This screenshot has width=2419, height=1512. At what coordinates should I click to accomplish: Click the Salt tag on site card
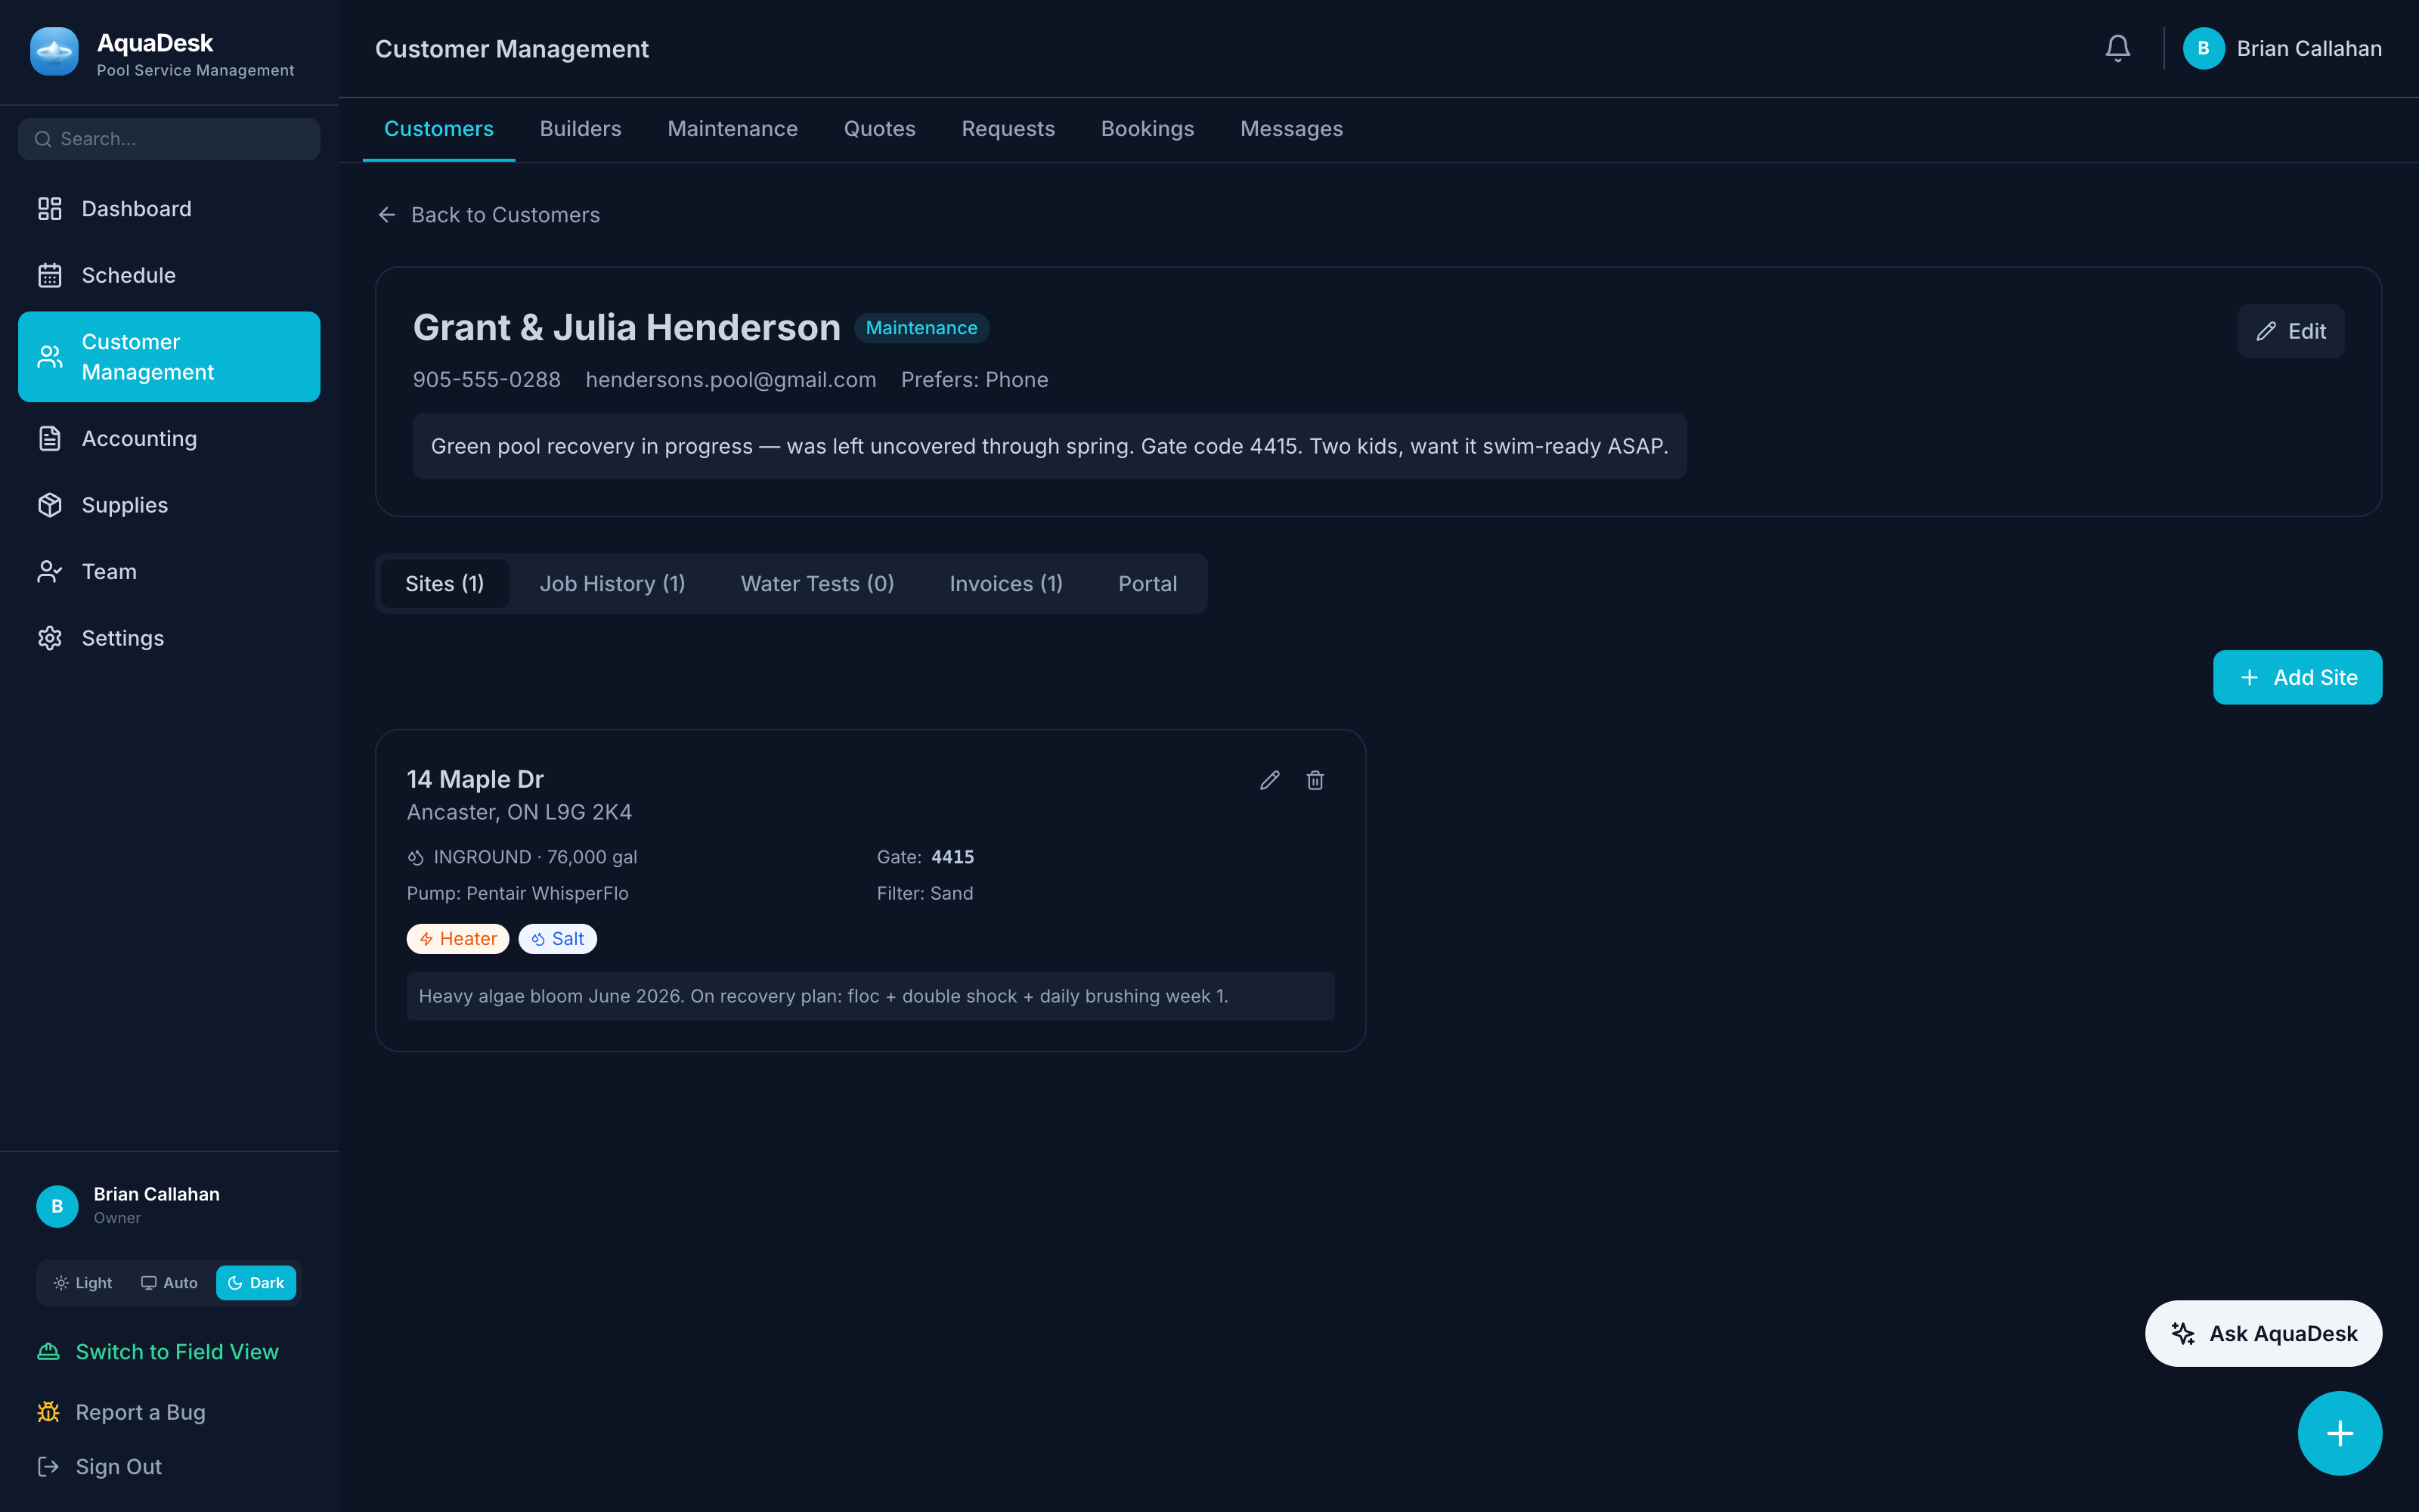(x=558, y=939)
